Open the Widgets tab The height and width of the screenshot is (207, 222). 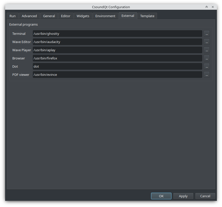point(83,16)
